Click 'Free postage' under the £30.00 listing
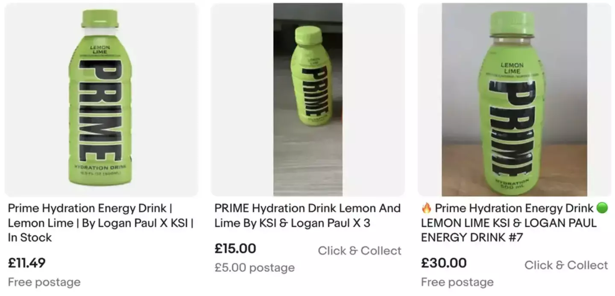 click(457, 282)
